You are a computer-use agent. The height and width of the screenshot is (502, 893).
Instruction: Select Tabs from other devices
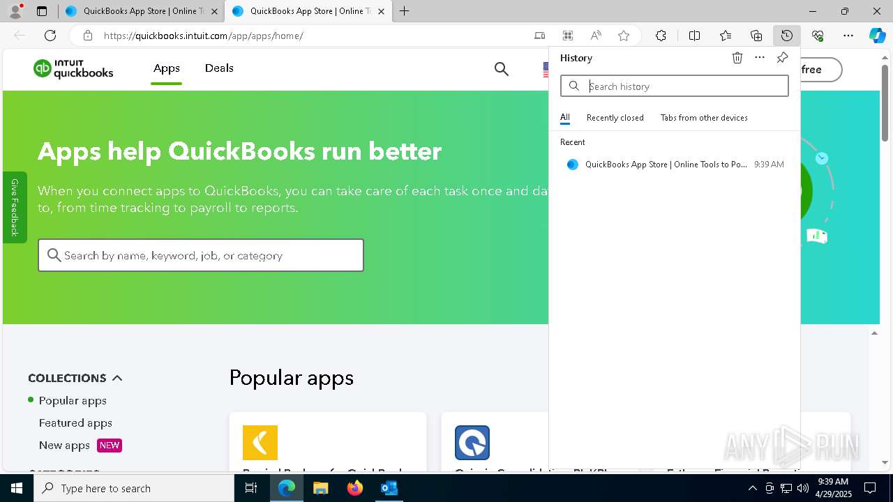coord(704,117)
